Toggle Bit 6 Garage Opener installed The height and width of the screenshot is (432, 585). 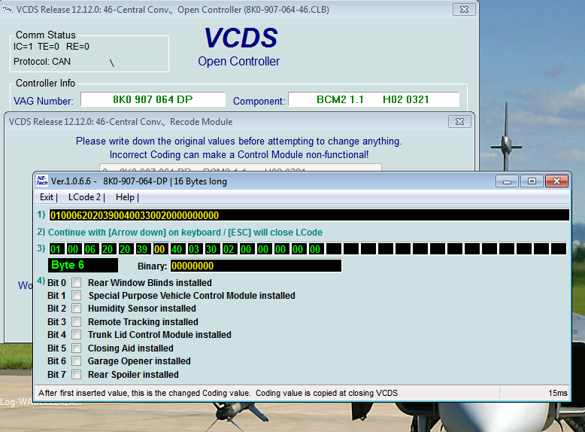(x=77, y=361)
